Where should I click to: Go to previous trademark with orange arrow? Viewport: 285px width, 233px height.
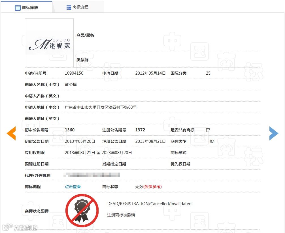point(11,133)
